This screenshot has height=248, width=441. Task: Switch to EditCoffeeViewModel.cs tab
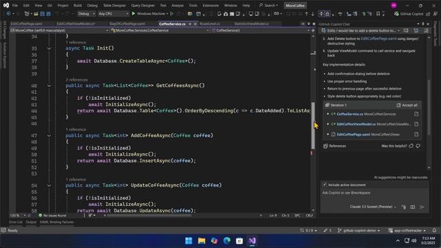pos(76,24)
